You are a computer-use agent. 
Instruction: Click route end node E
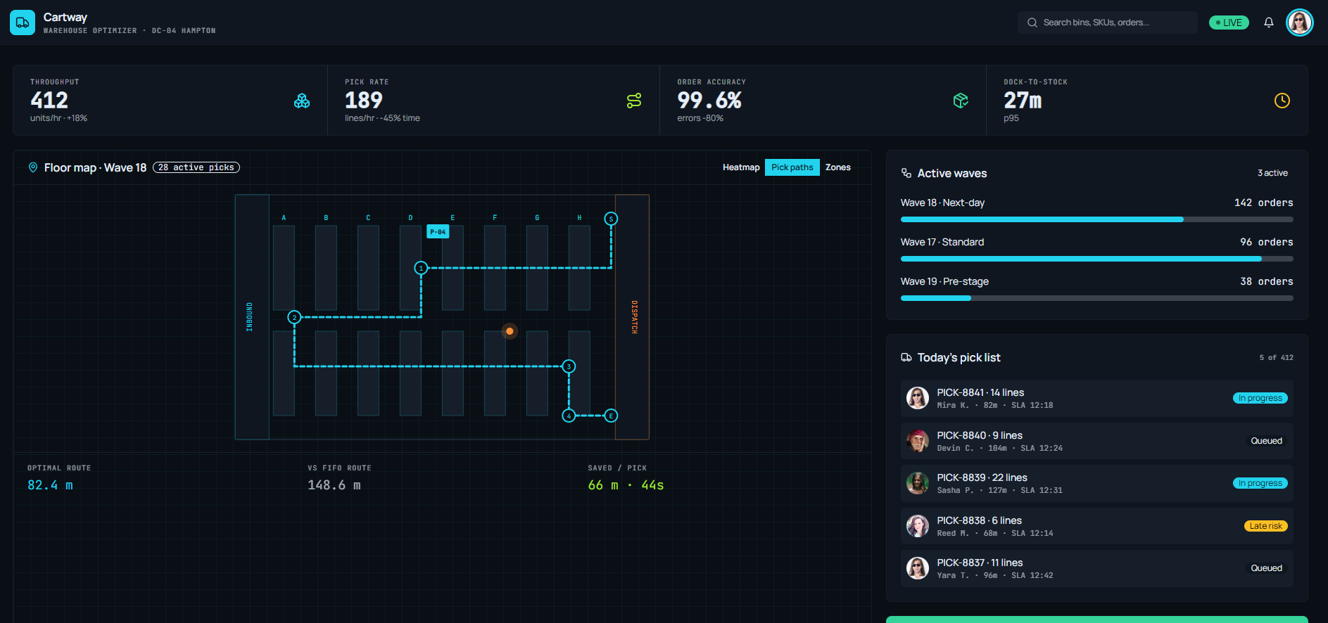pos(611,416)
